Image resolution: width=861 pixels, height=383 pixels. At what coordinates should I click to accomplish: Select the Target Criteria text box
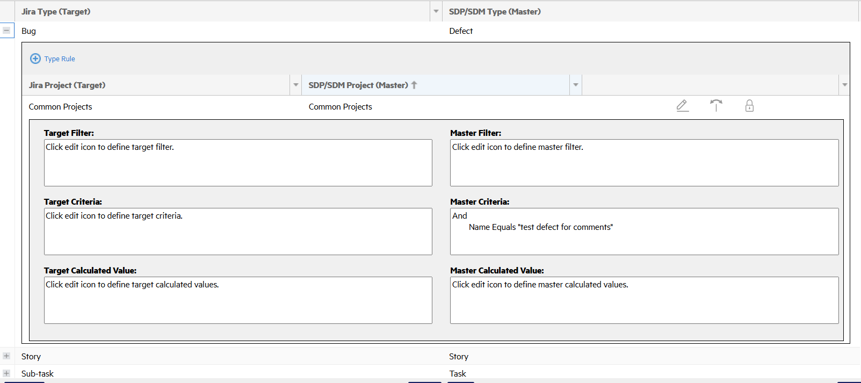(x=238, y=232)
